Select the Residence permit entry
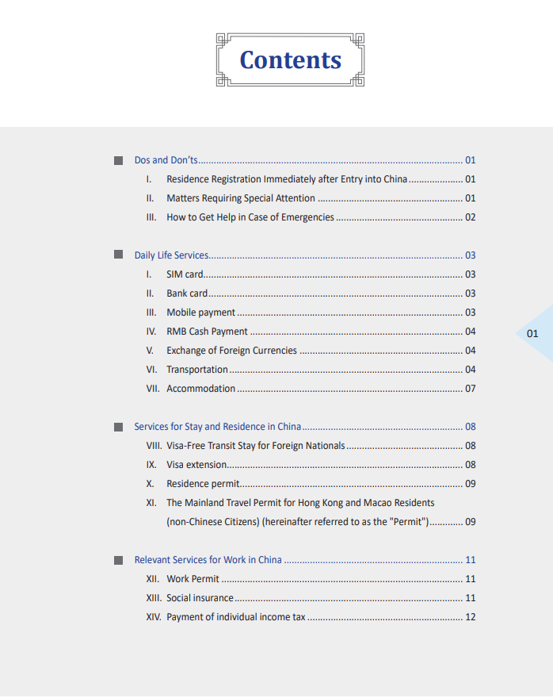The width and height of the screenshot is (553, 698). pos(202,484)
